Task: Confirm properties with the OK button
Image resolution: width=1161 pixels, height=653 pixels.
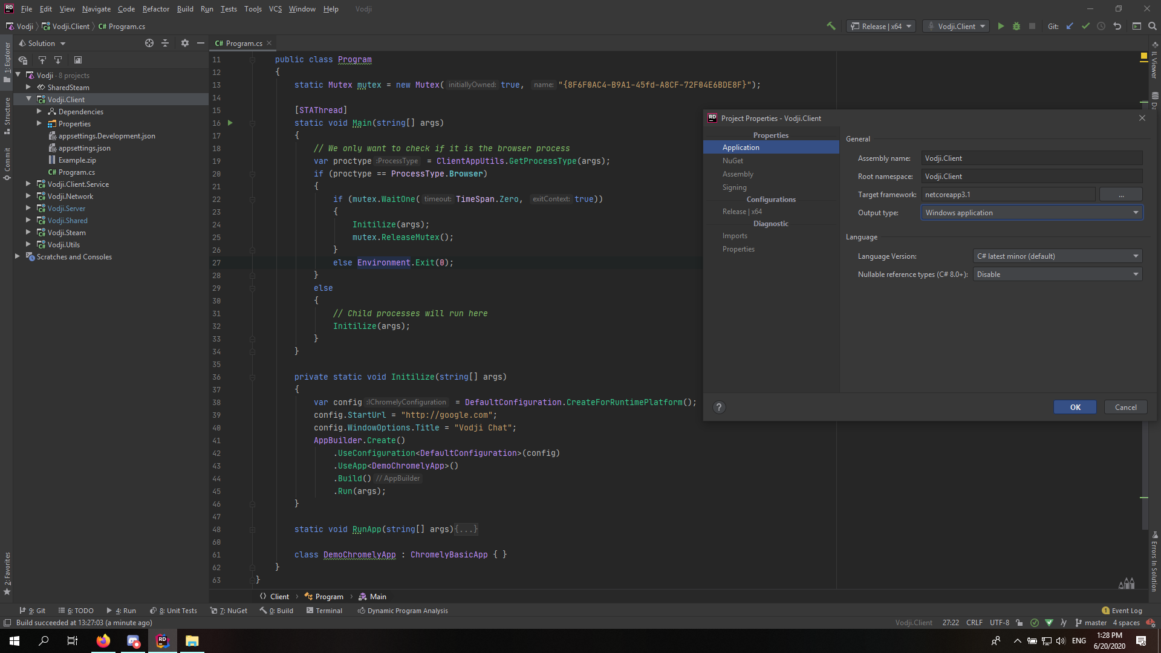Action: click(x=1075, y=407)
